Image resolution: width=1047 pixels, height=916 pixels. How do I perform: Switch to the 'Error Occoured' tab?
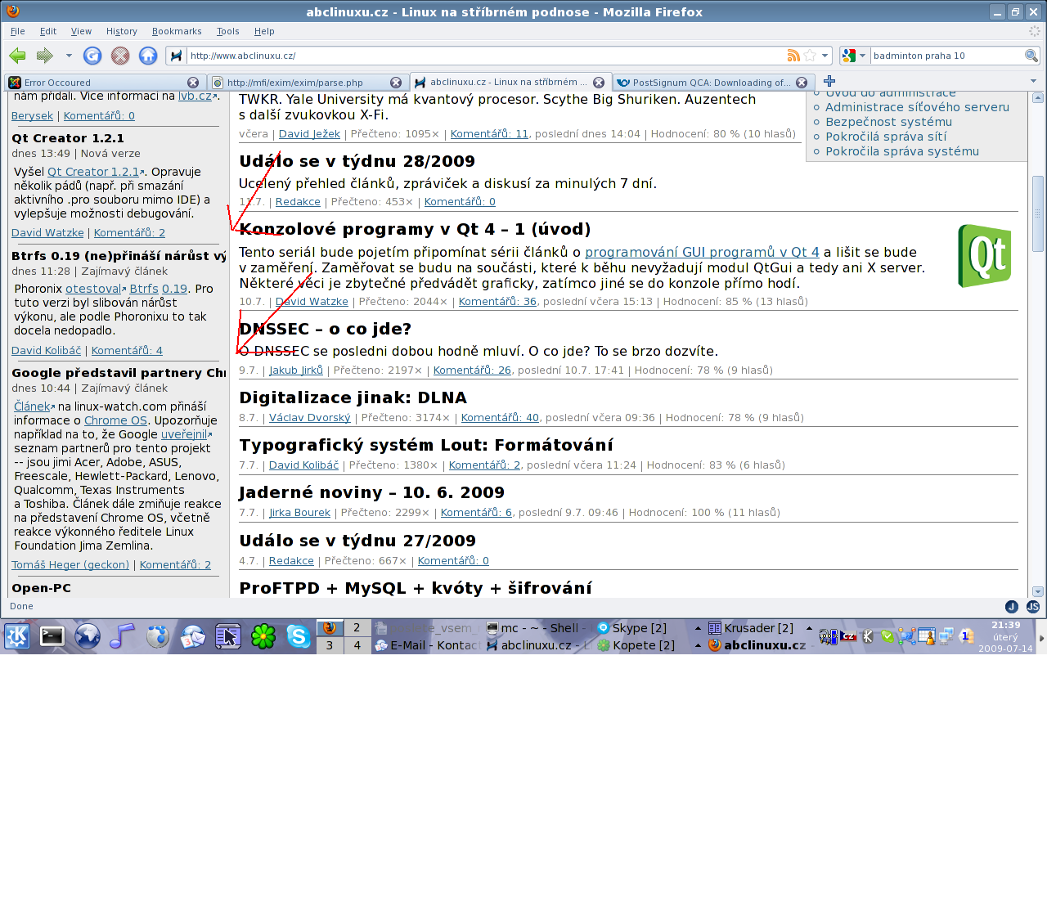pyautogui.click(x=104, y=83)
